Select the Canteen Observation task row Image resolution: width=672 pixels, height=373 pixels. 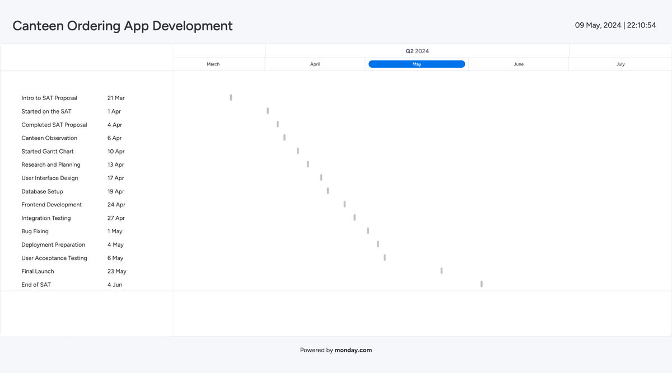(49, 138)
